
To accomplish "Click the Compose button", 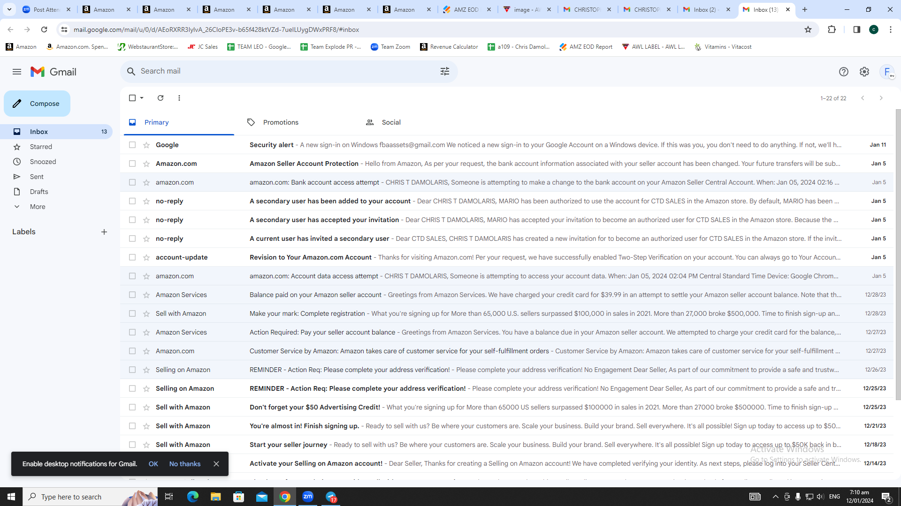I will (x=37, y=104).
